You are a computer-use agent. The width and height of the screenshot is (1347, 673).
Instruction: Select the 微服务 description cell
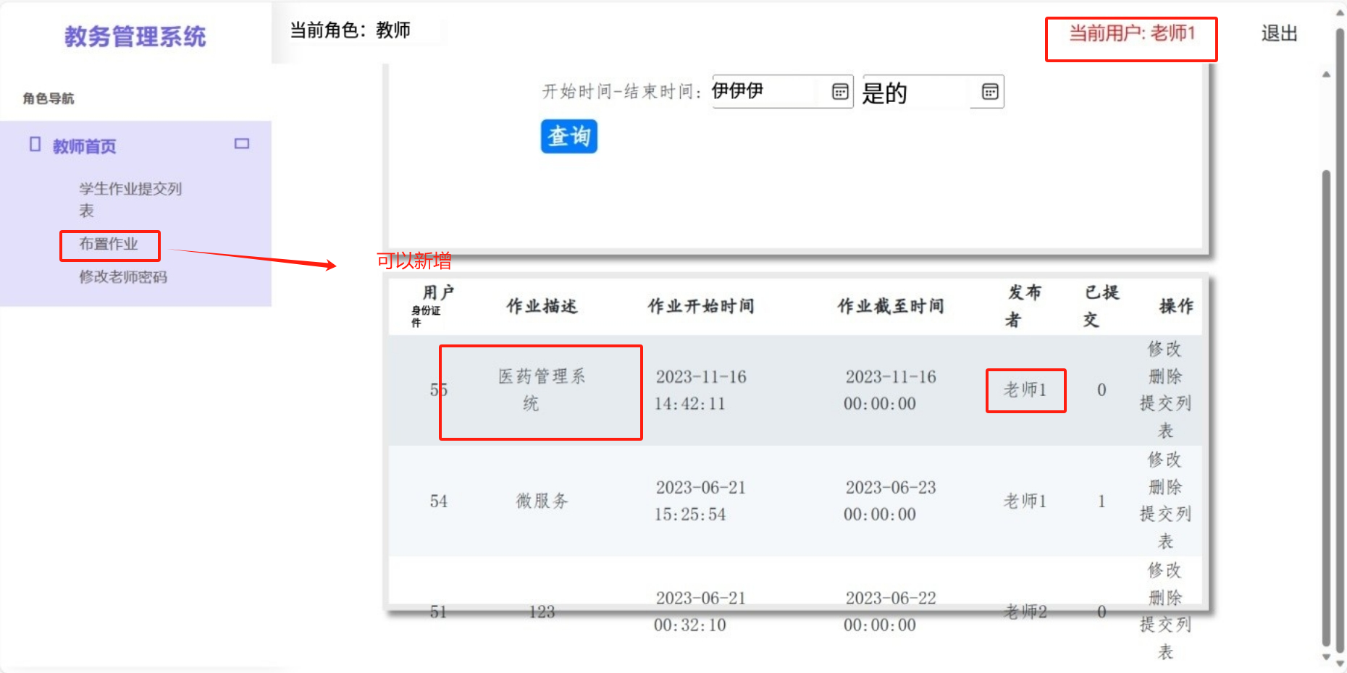pyautogui.click(x=542, y=501)
